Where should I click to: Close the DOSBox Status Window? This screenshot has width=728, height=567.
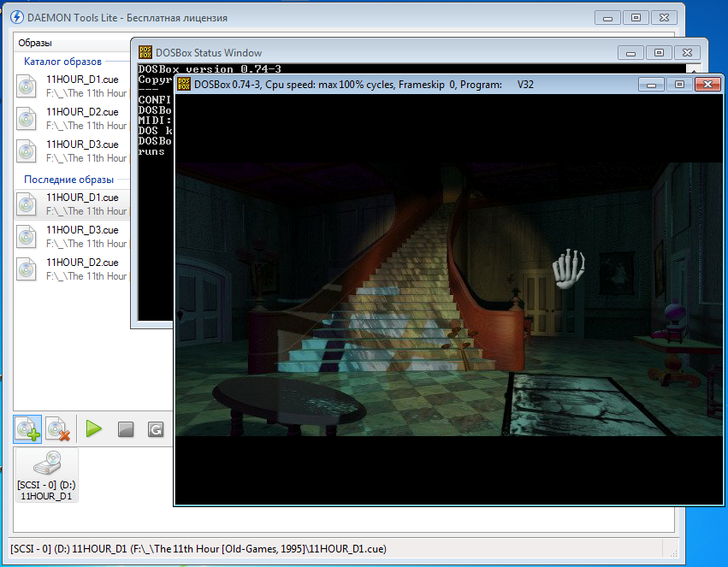687,53
